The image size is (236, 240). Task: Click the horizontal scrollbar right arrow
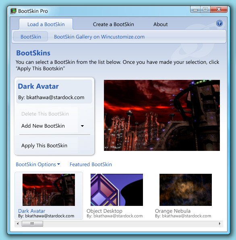[x=220, y=224]
